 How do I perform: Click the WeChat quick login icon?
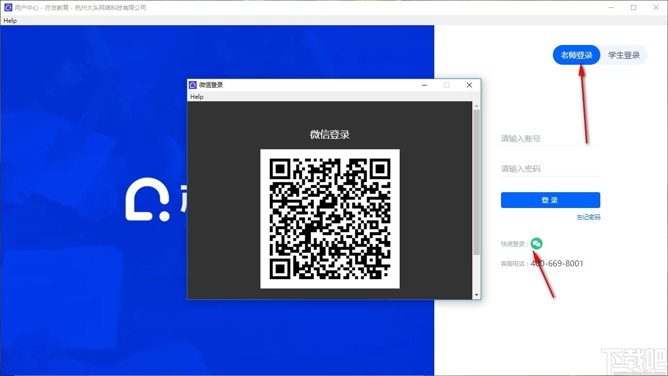point(537,244)
